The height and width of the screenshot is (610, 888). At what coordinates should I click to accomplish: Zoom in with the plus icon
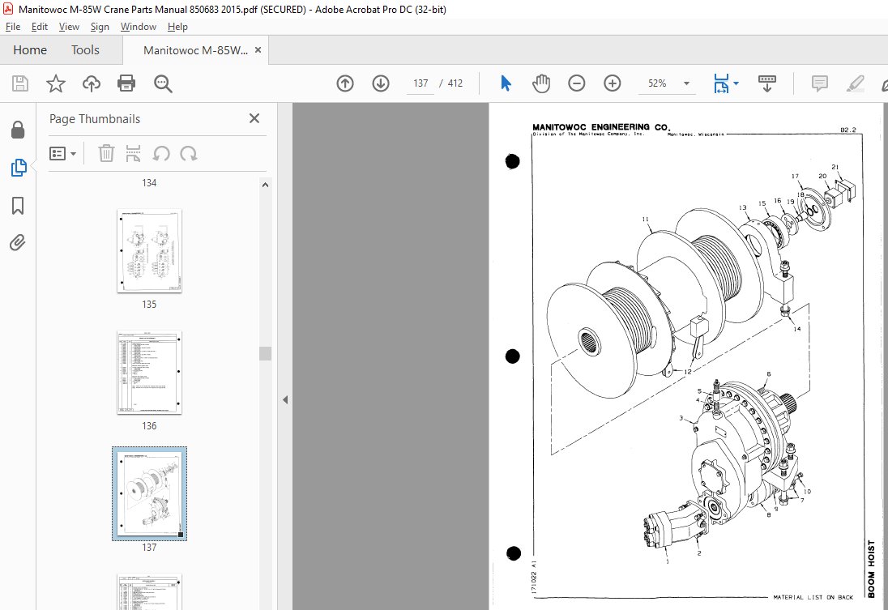(613, 83)
